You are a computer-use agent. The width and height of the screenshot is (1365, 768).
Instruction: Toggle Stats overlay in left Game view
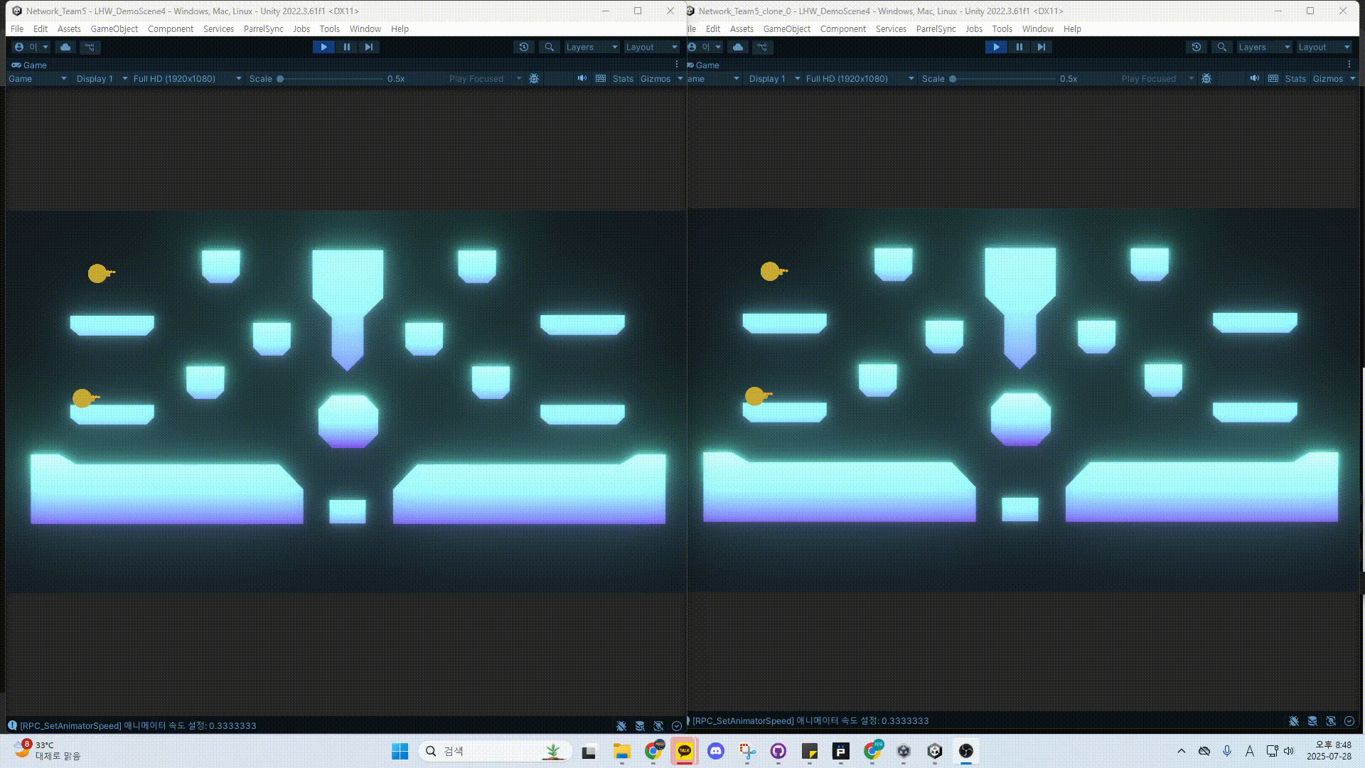coord(623,78)
